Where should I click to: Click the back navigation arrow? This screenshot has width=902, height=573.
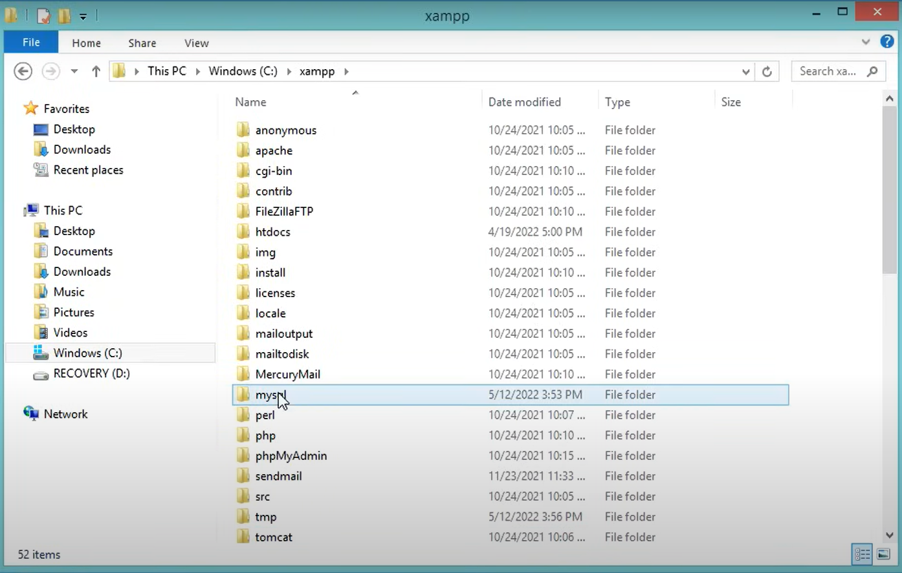pos(23,71)
